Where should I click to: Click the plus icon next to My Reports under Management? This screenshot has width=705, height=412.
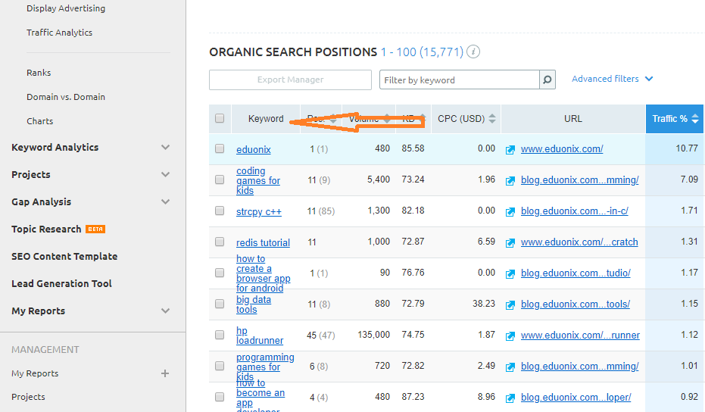[165, 373]
